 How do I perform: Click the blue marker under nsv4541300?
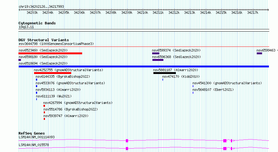193,86
